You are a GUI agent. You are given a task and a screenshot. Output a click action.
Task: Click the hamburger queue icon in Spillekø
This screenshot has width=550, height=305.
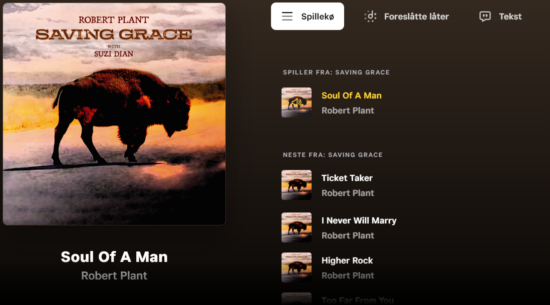(x=287, y=16)
